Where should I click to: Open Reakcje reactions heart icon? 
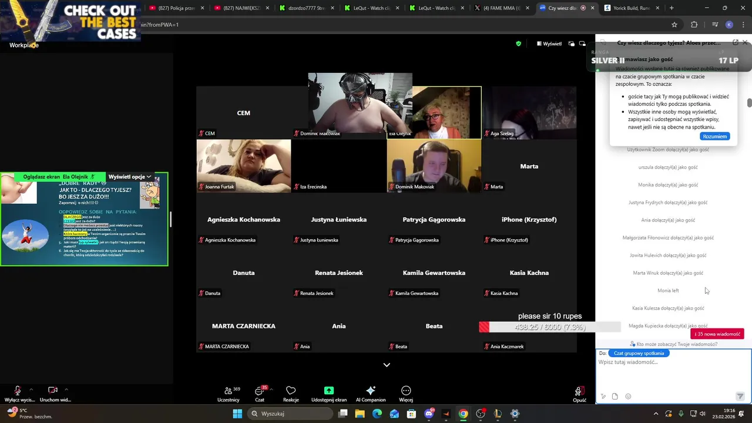(x=291, y=394)
